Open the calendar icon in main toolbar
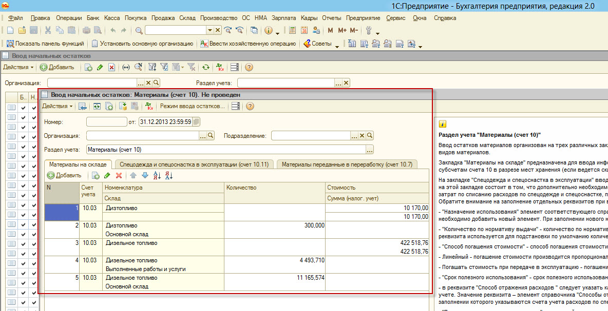The image size is (608, 311). [x=305, y=31]
